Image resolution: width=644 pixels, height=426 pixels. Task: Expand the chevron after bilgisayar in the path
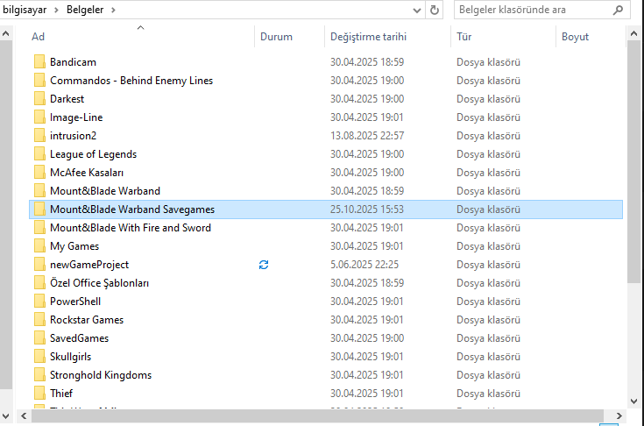click(x=57, y=10)
